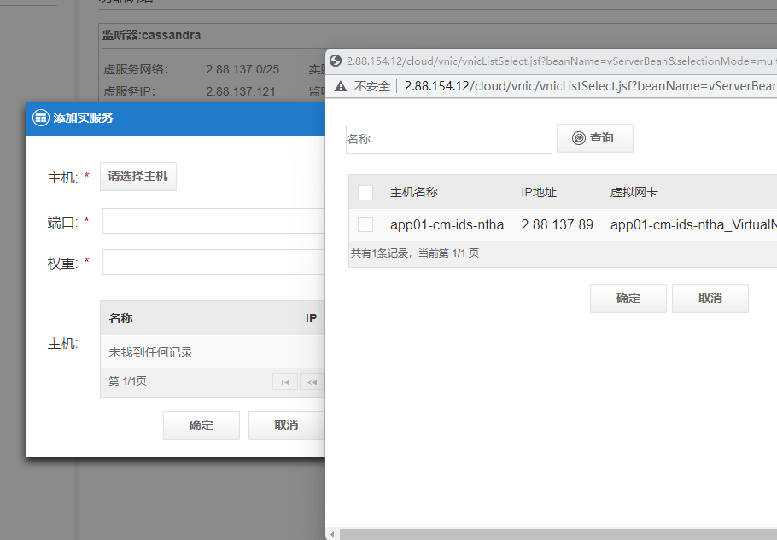
Task: Click IP地址 column header
Action: (x=539, y=192)
